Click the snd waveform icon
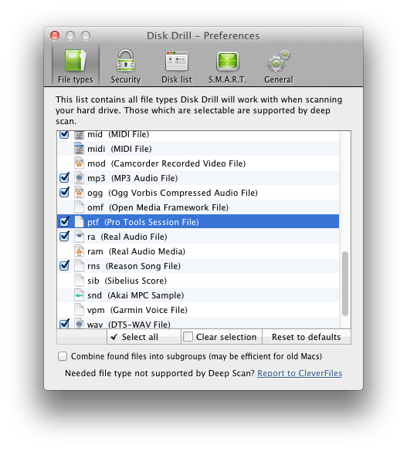The width and height of the screenshot is (407, 451). pos(79,295)
